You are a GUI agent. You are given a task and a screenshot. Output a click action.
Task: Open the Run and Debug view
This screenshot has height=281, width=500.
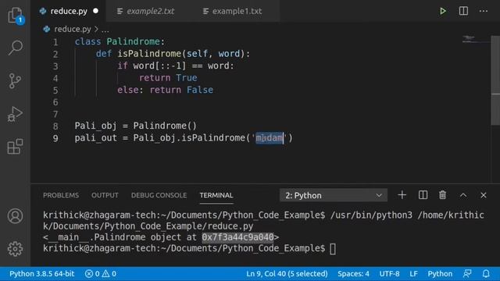(15, 114)
